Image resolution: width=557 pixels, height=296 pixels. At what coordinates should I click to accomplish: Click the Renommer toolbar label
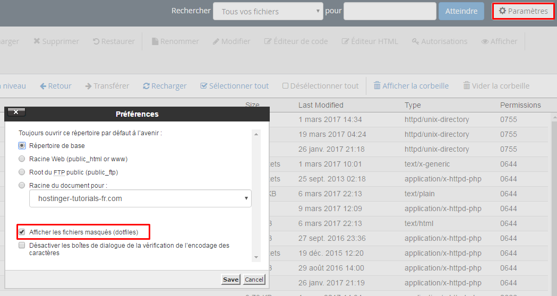[179, 41]
